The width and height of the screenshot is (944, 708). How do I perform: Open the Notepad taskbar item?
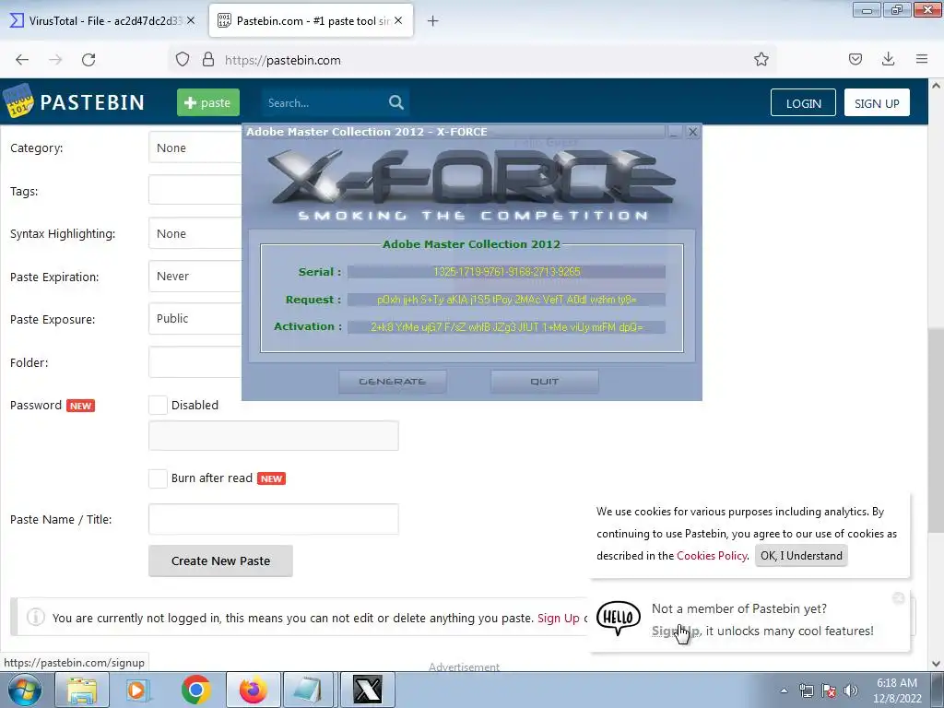tap(309, 690)
